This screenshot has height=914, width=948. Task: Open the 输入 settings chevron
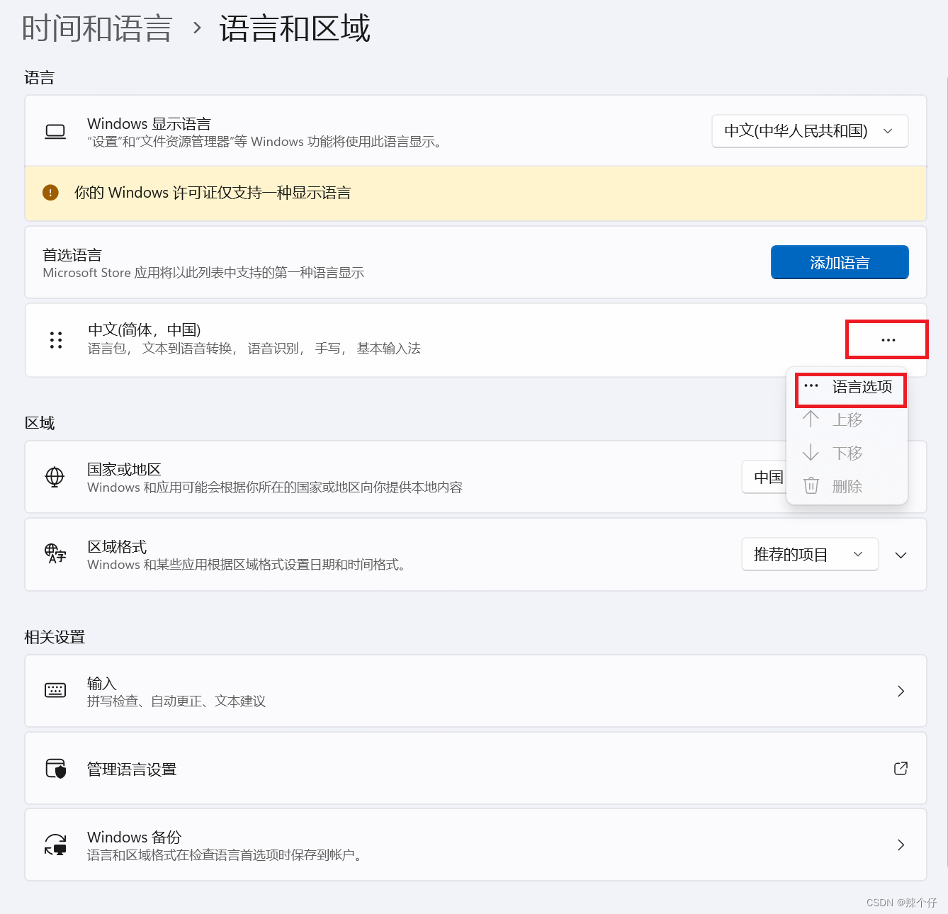(901, 691)
